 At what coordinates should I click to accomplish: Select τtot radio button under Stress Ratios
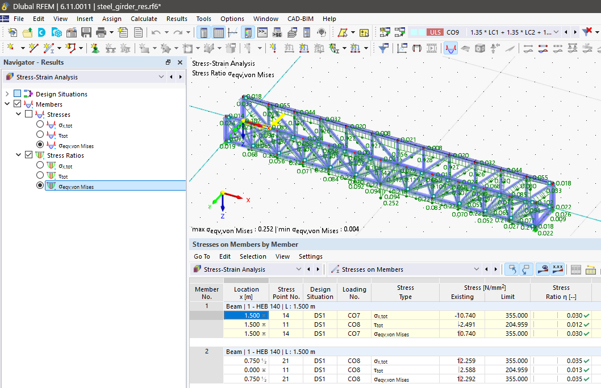(x=39, y=176)
